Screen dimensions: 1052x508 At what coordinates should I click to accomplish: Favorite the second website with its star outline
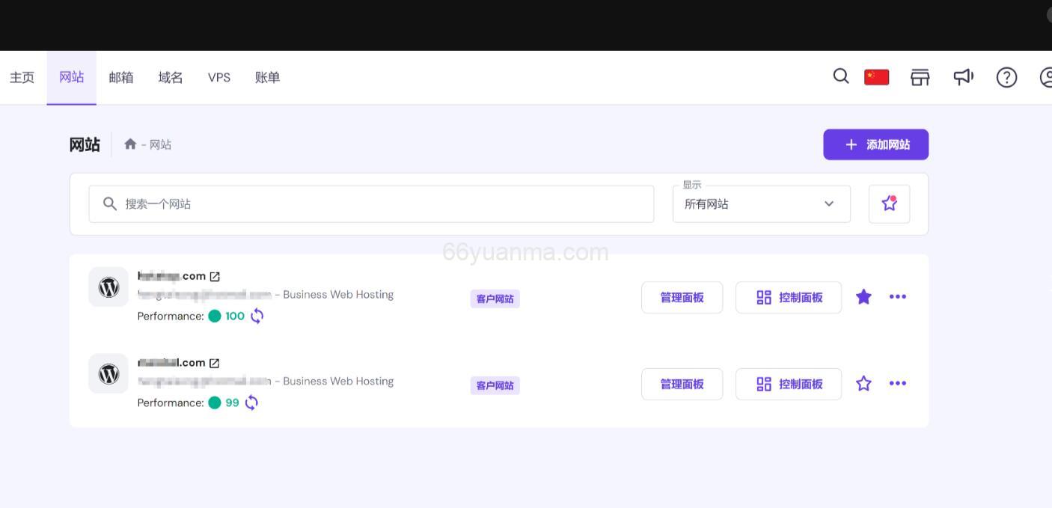coord(863,383)
